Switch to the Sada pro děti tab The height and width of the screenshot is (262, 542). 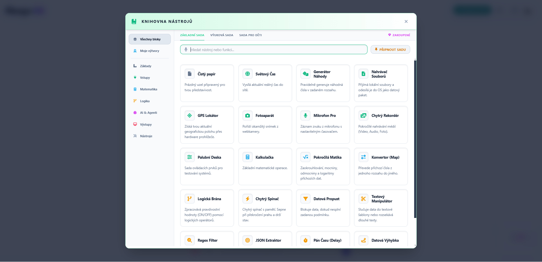point(250,35)
